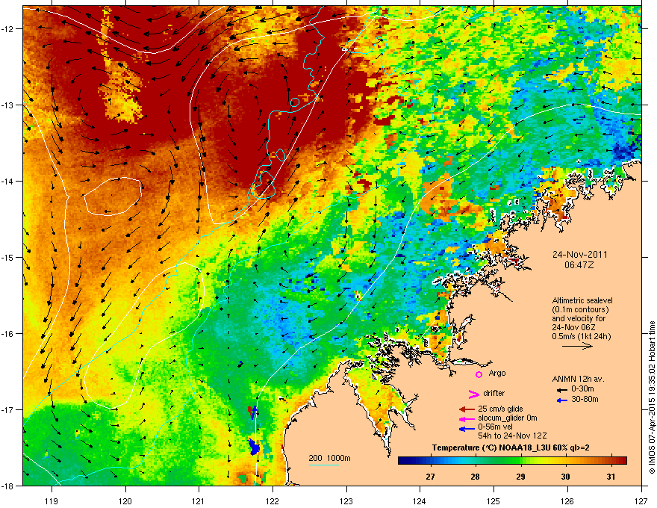This screenshot has width=657, height=508.
Task: Click the longitude axis label '125'
Action: point(493,501)
